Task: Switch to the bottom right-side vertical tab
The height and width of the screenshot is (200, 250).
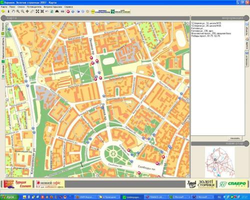Action: click(246, 58)
